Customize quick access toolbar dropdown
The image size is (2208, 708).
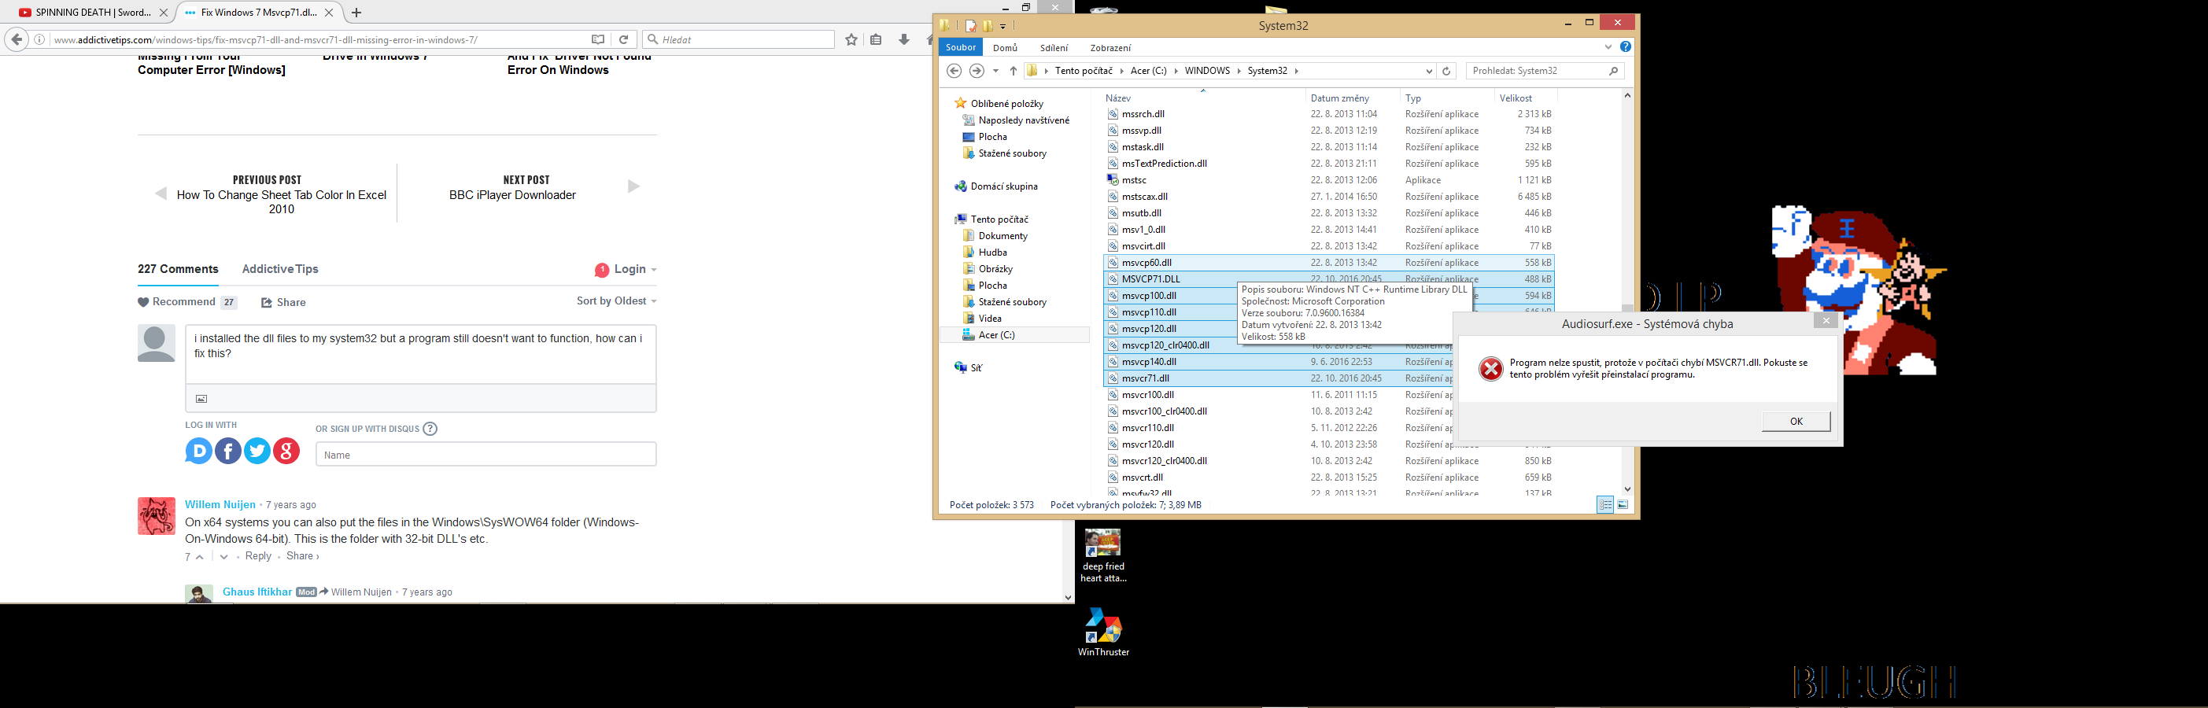coord(1002,27)
